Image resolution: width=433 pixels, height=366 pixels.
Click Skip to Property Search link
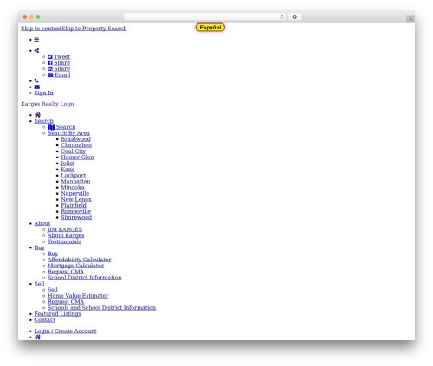(94, 29)
